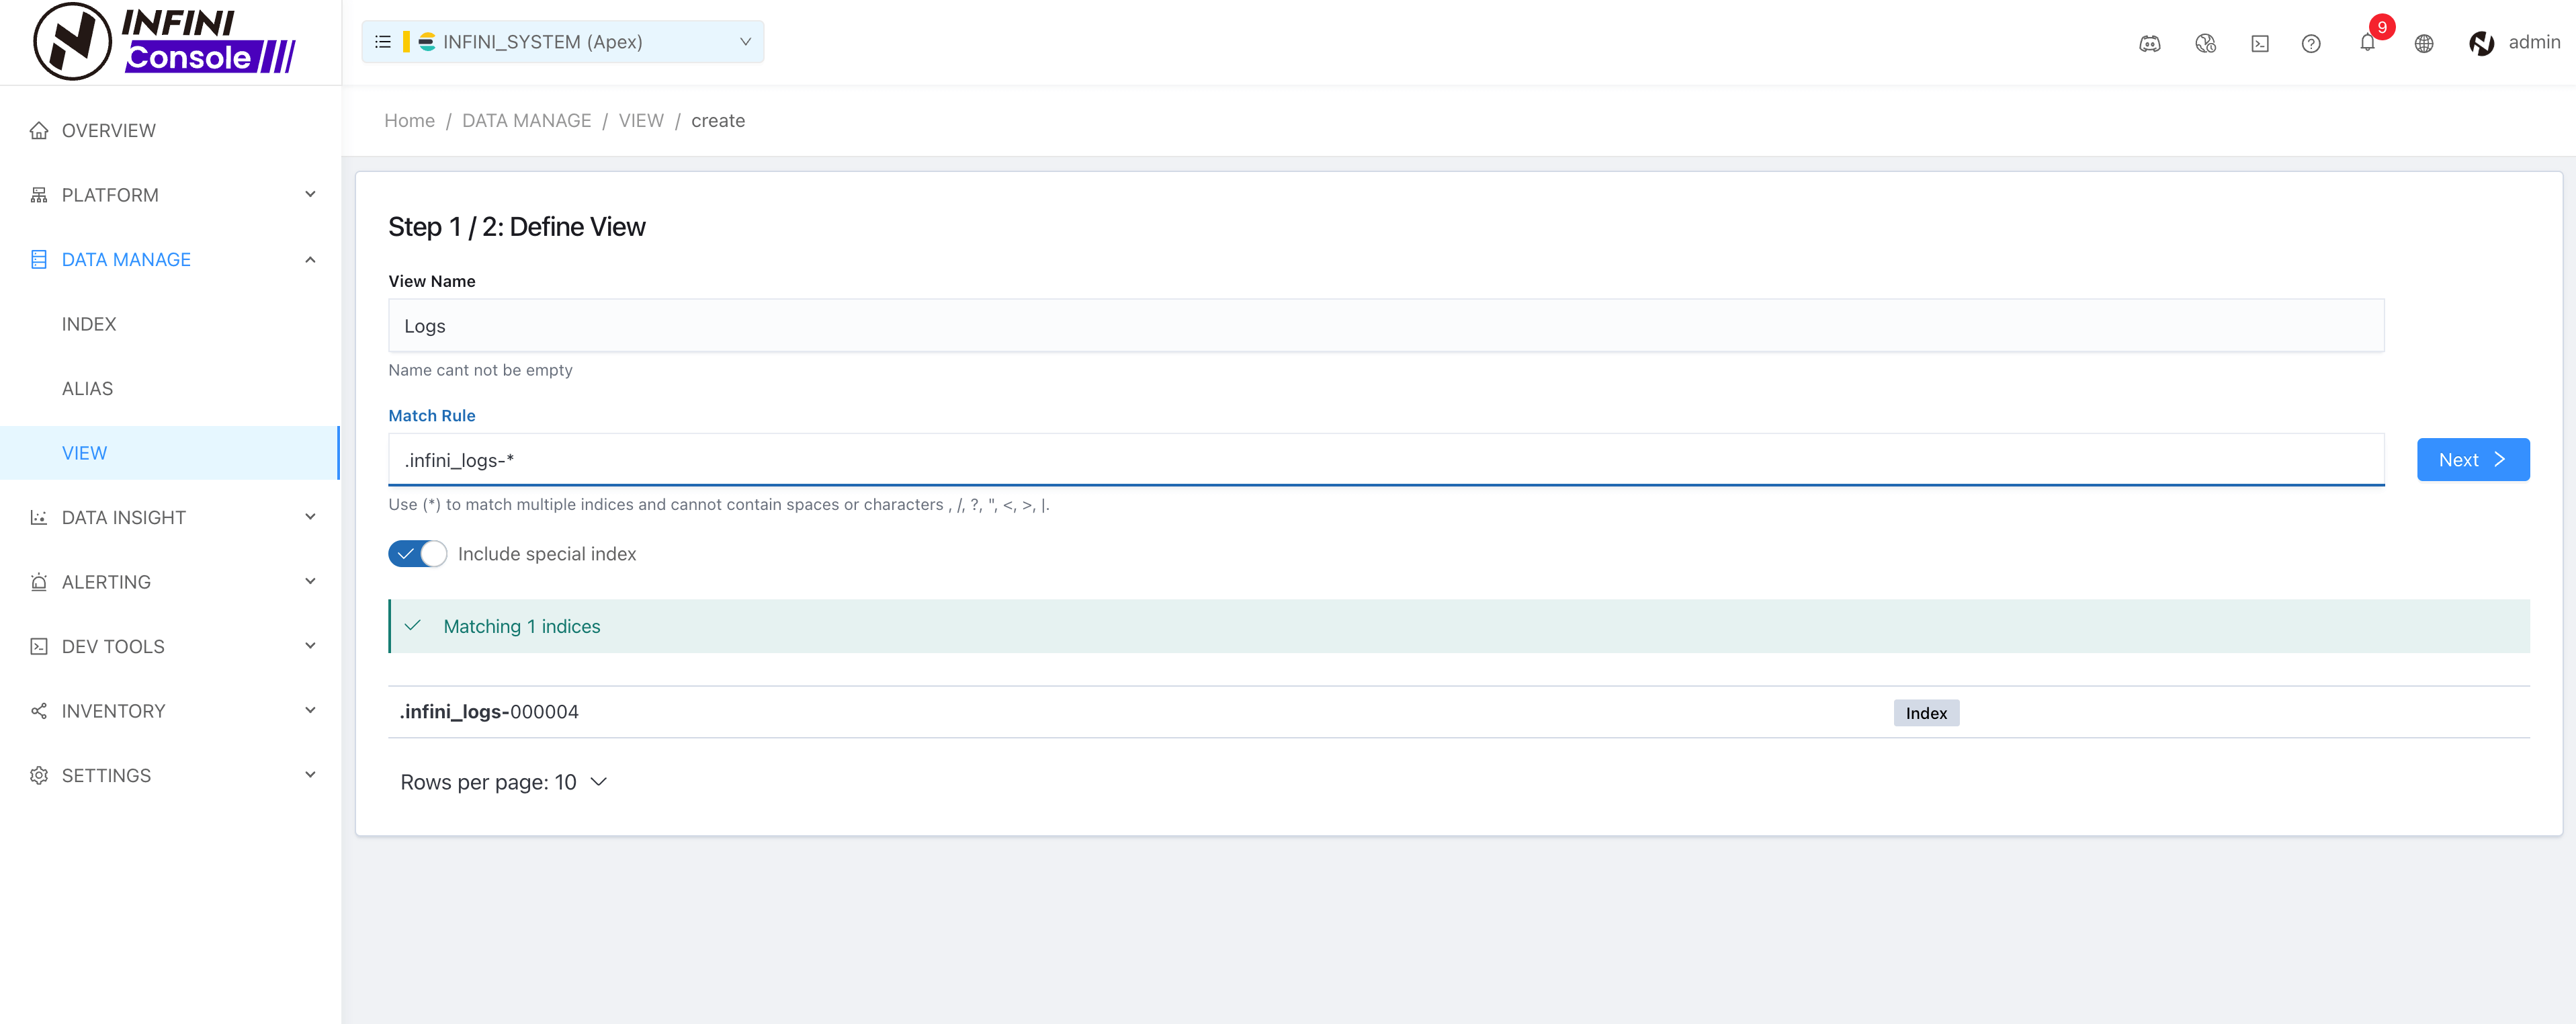Select INDEX in the sidebar
Screen dimensions: 2576x1024
[x=89, y=324]
